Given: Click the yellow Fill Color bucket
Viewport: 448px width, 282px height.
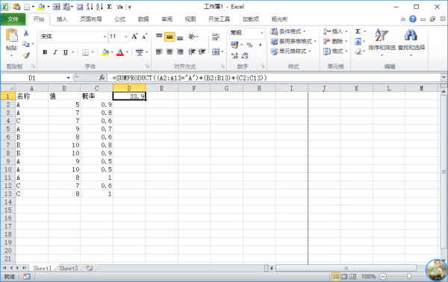Looking at the screenshot, I should (x=105, y=52).
